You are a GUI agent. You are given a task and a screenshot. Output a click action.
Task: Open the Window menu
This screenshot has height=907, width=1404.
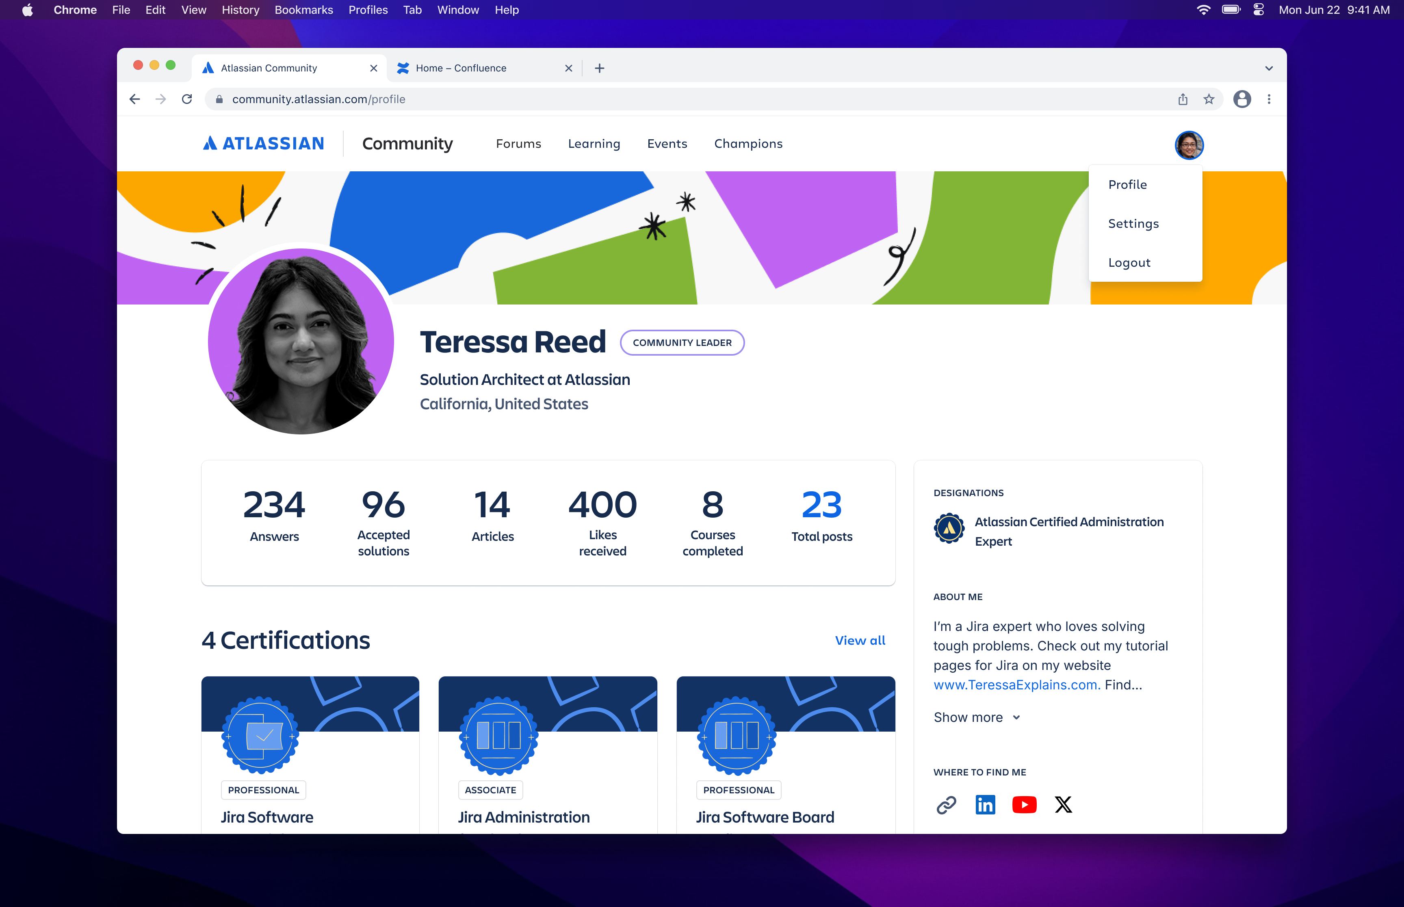click(458, 10)
